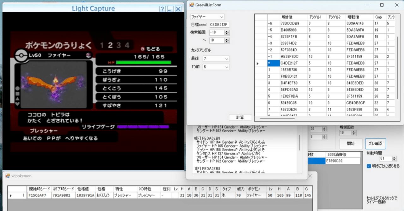This screenshot has width=404, height=211.
Task: Click the xdpokemon タイプ column header
Action: point(228,189)
